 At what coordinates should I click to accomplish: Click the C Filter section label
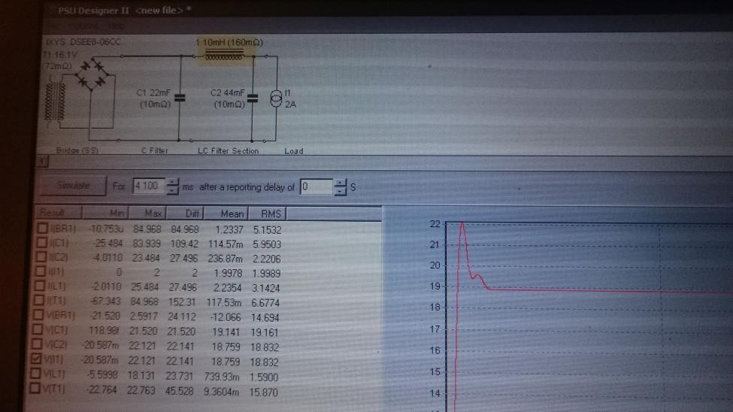click(x=155, y=150)
